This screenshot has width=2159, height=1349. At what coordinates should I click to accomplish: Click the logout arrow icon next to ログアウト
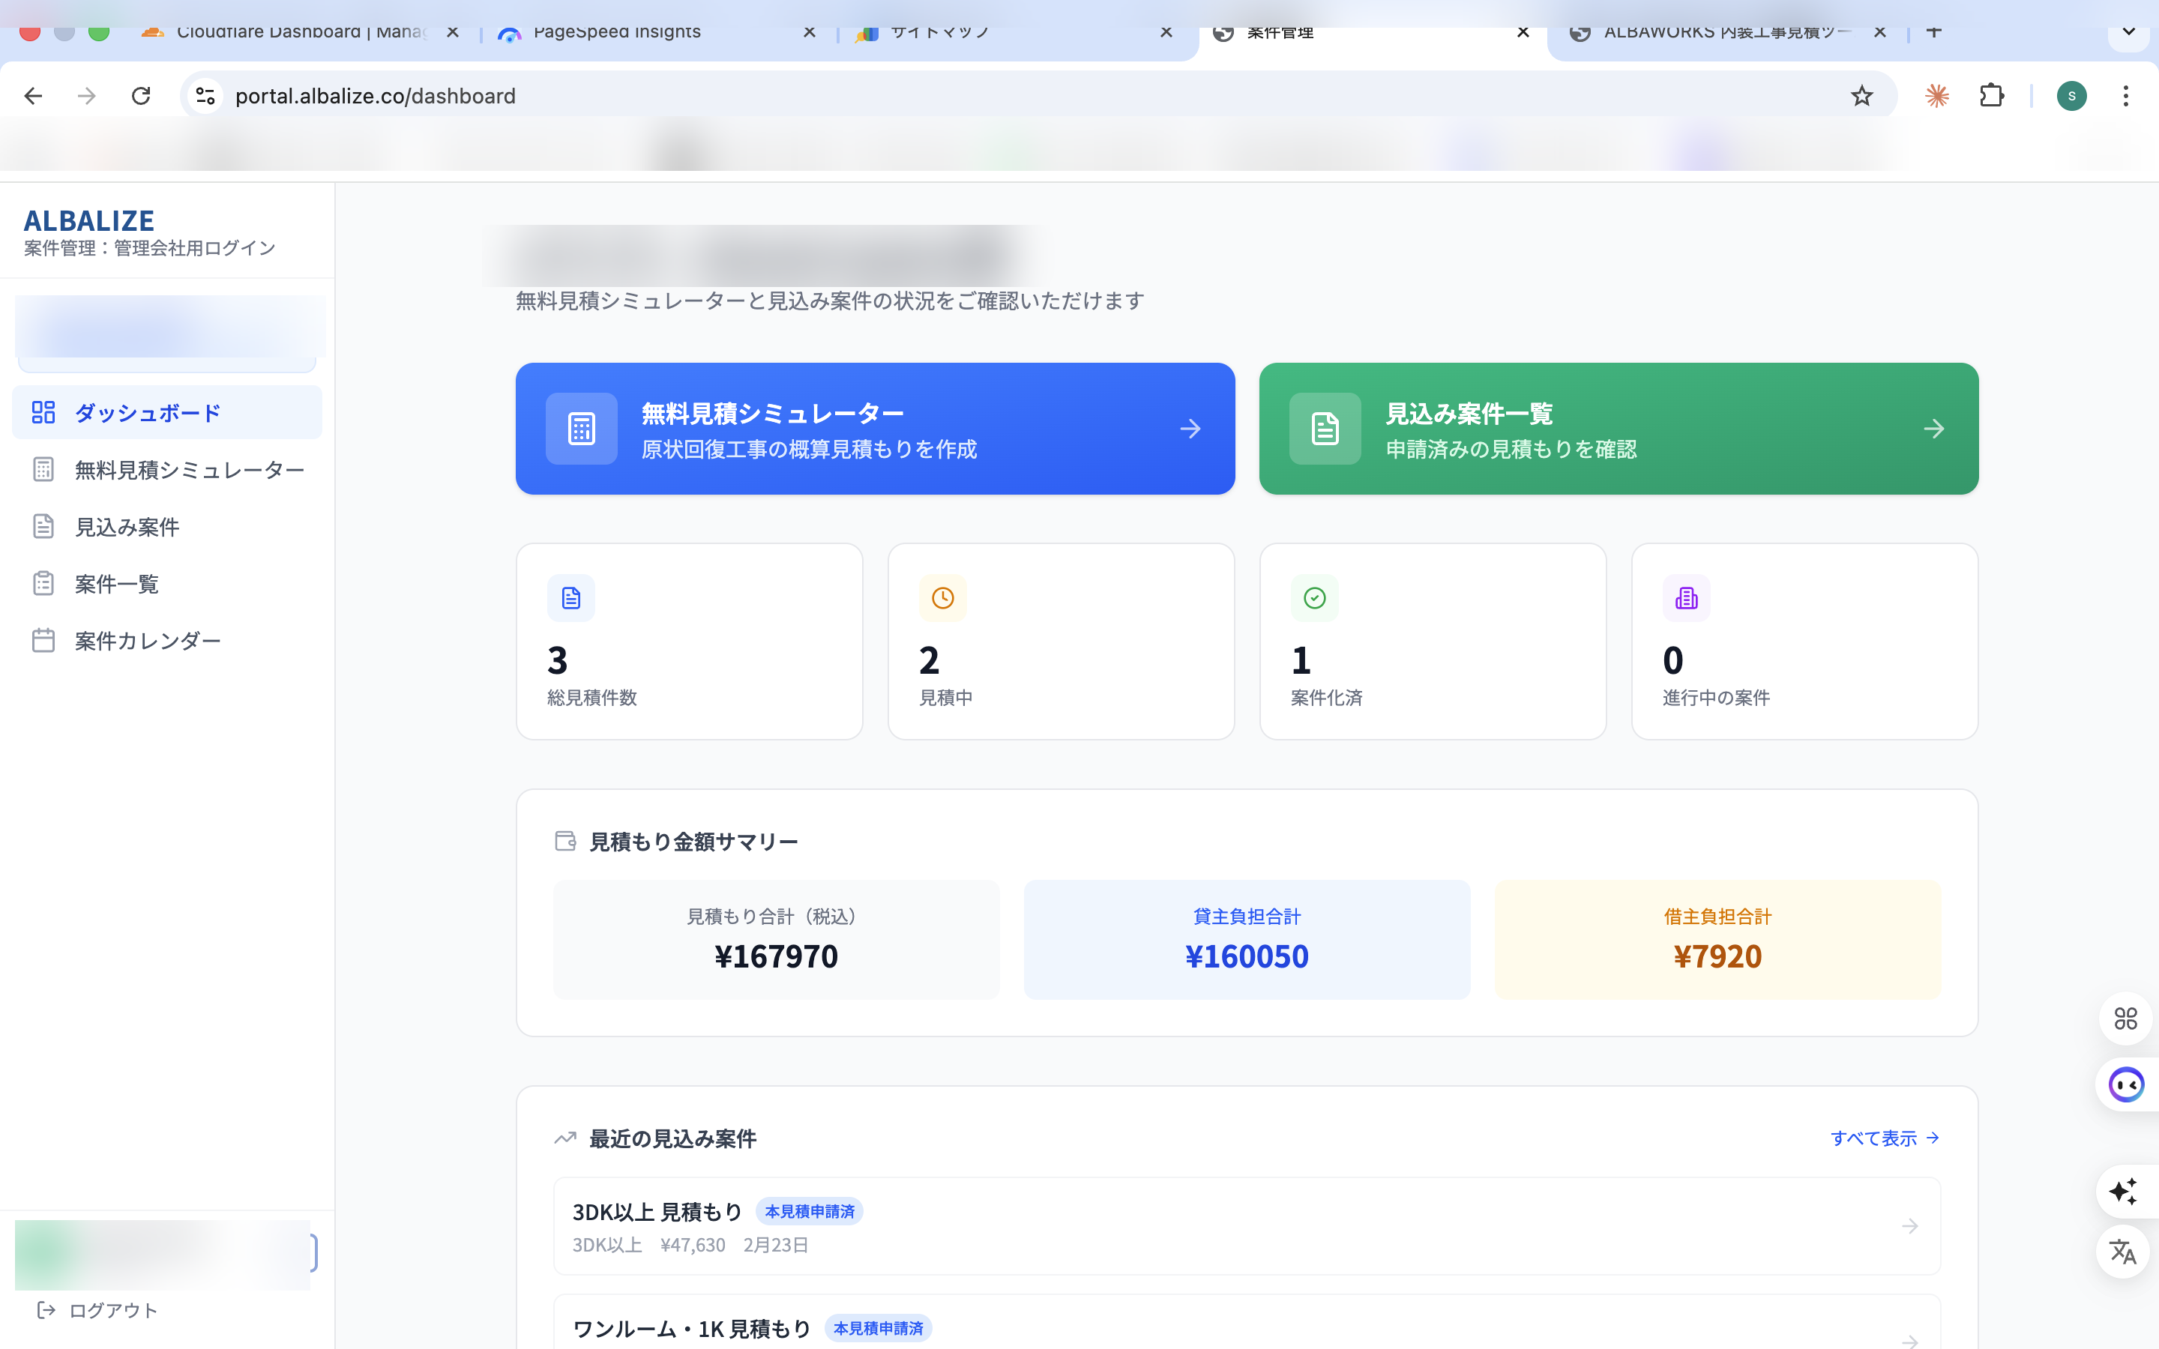[x=46, y=1310]
